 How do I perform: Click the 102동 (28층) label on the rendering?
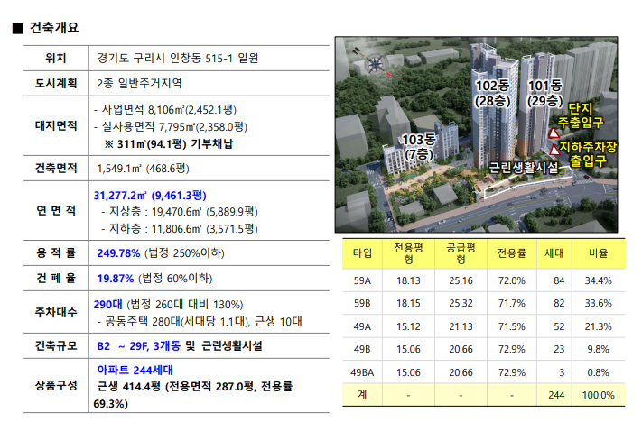(x=492, y=93)
